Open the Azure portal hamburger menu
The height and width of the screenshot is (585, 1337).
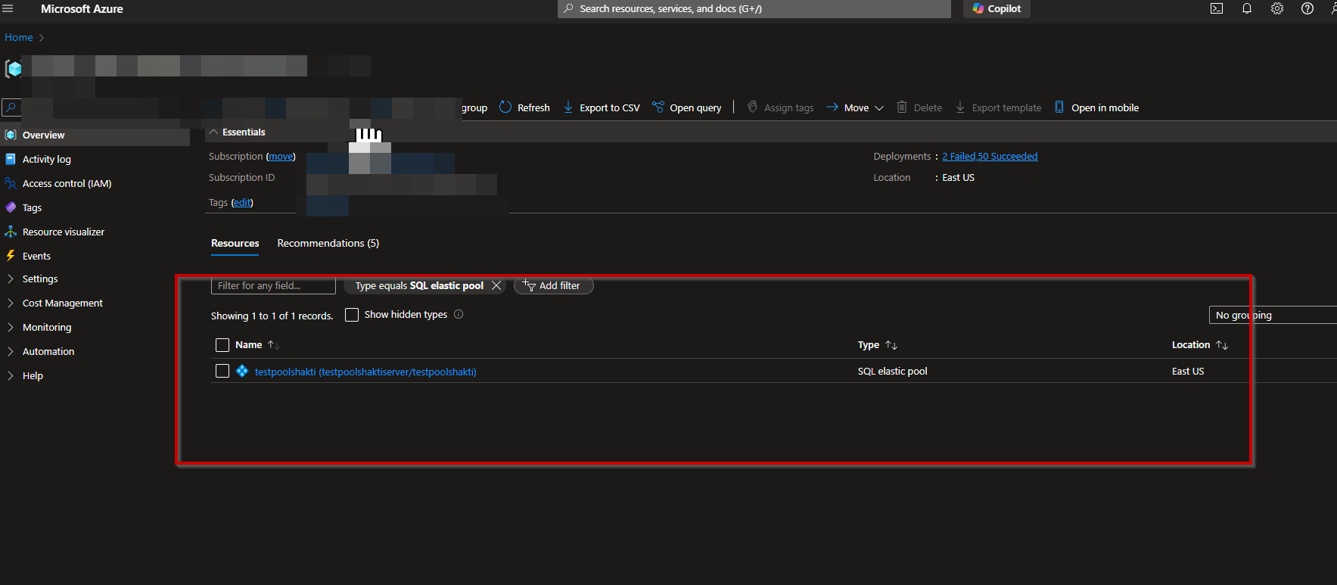(8, 9)
